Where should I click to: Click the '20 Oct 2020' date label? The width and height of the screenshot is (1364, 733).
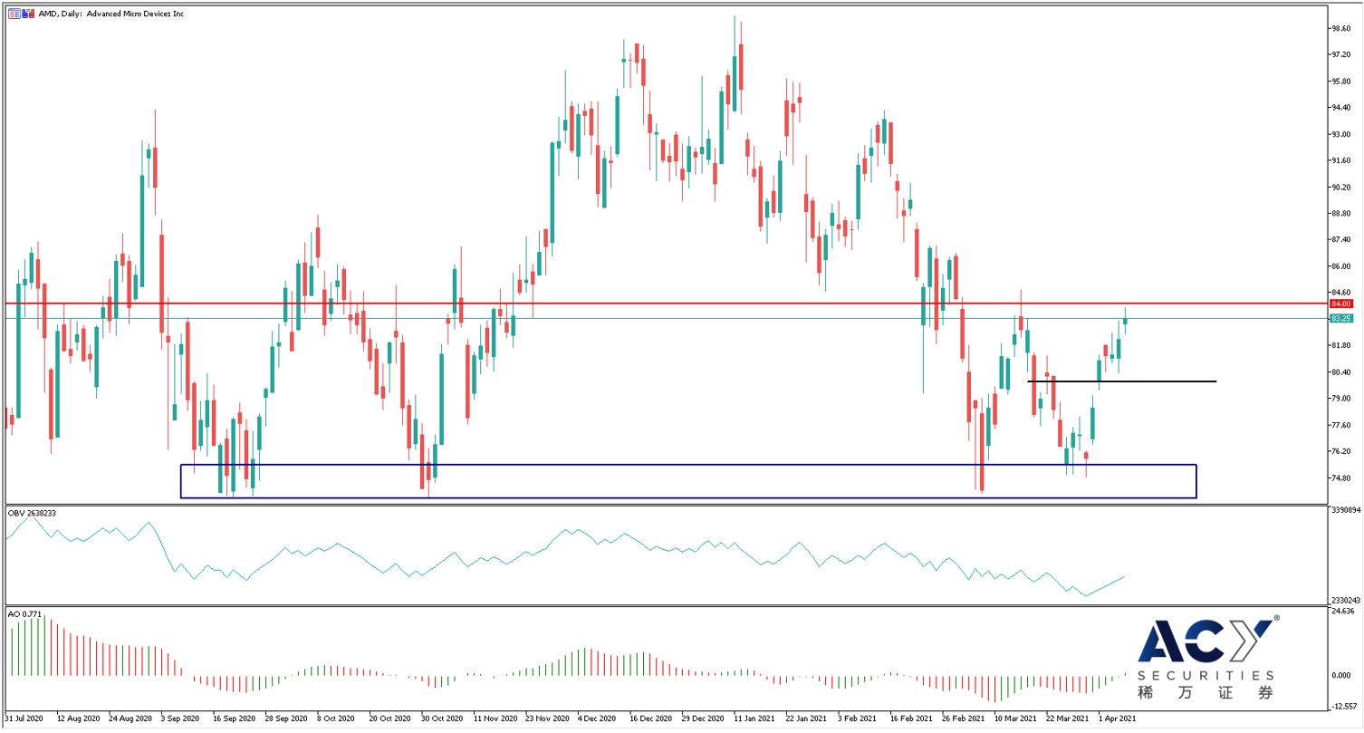click(x=391, y=718)
